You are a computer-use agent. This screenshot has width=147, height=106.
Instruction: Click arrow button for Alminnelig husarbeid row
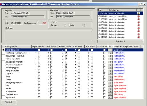[110, 65]
